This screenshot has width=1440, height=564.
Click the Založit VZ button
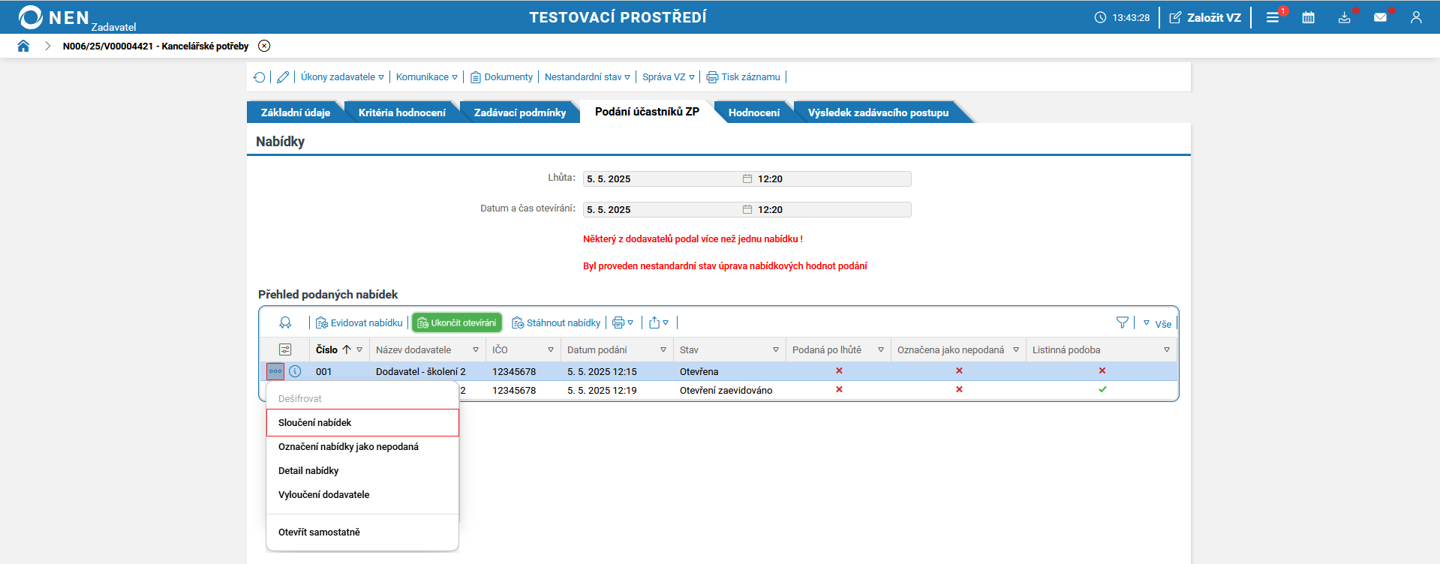point(1205,17)
